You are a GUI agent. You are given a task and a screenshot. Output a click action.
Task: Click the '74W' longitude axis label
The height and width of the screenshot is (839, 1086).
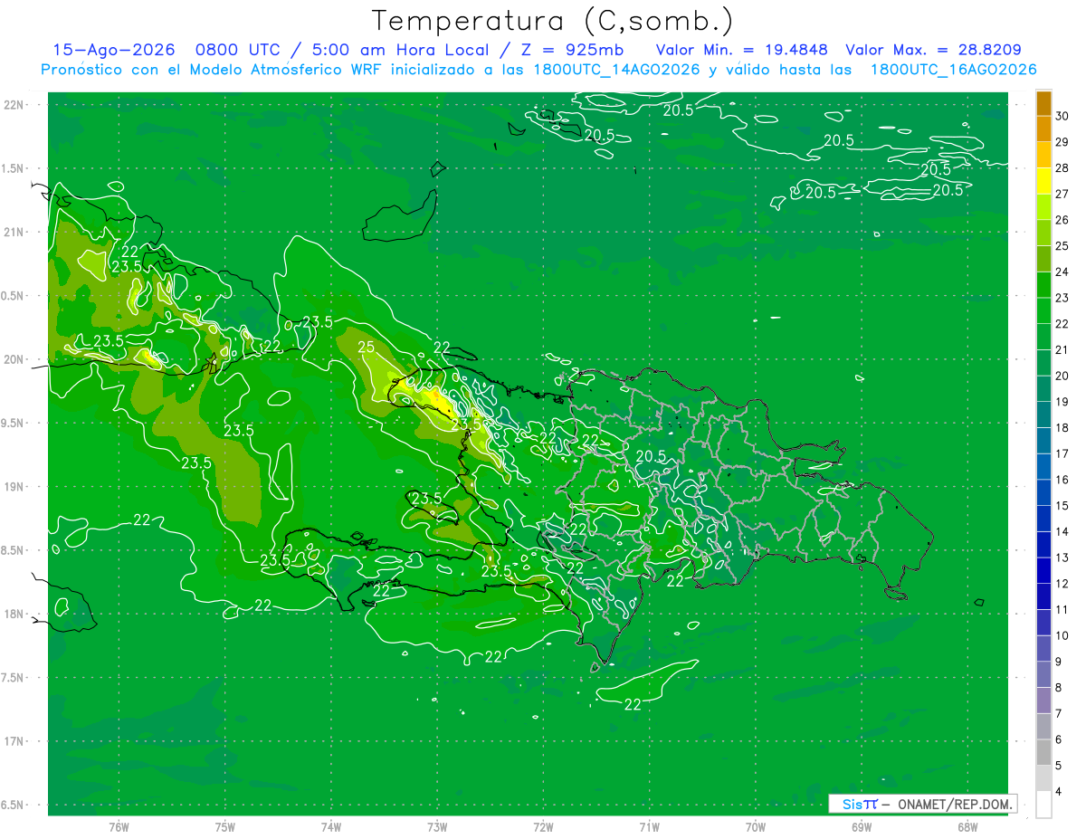[x=331, y=826]
